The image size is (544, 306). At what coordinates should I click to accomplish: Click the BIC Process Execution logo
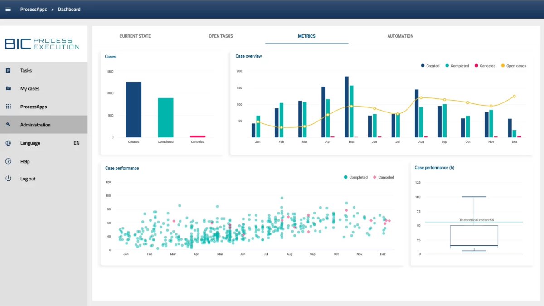pos(42,44)
